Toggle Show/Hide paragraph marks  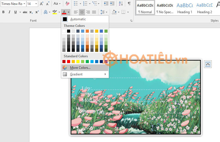click(129, 4)
